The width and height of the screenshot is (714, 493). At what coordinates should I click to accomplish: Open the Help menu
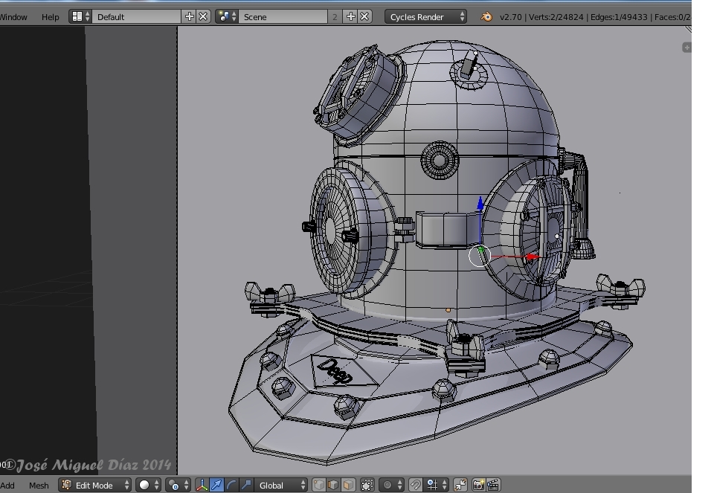pos(51,16)
